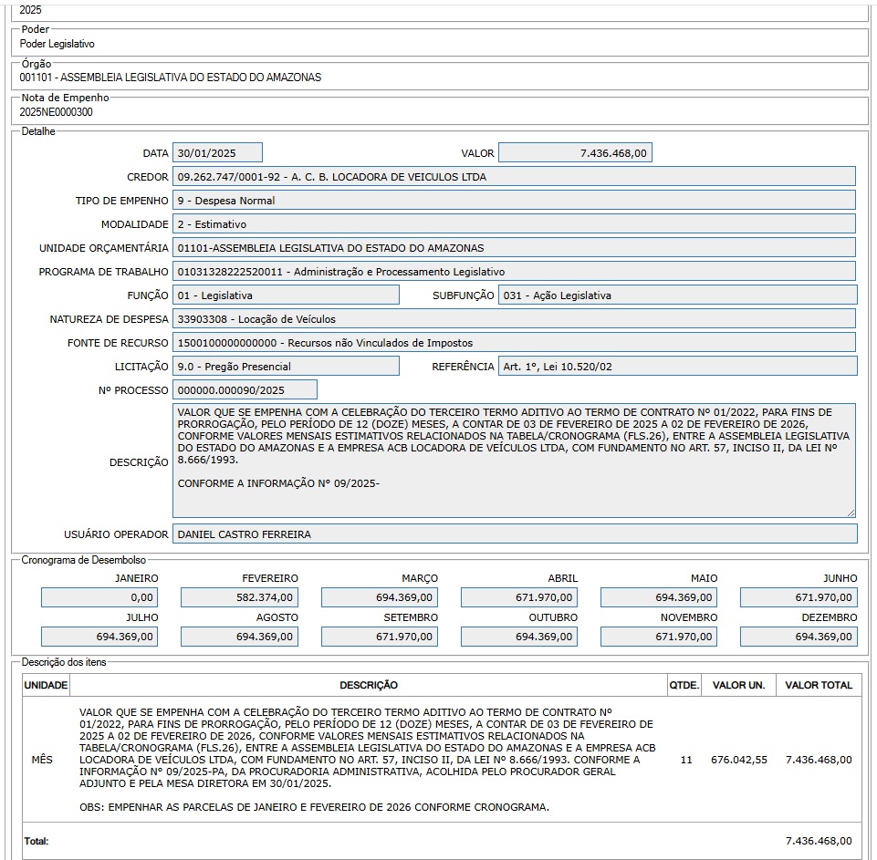The image size is (877, 860).
Task: Click the DEZEMBRO disbursement value field
Action: [x=799, y=637]
